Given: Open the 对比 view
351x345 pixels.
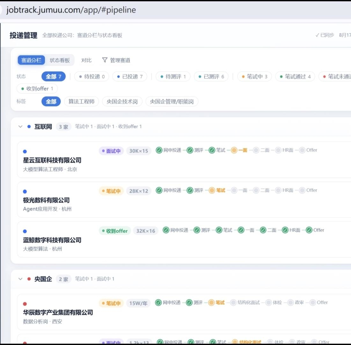Looking at the screenshot, I should coord(86,60).
